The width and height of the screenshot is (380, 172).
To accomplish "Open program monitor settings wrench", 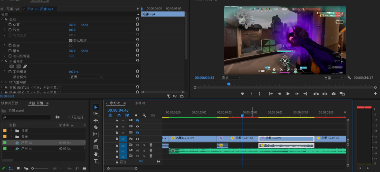I will 349,77.
